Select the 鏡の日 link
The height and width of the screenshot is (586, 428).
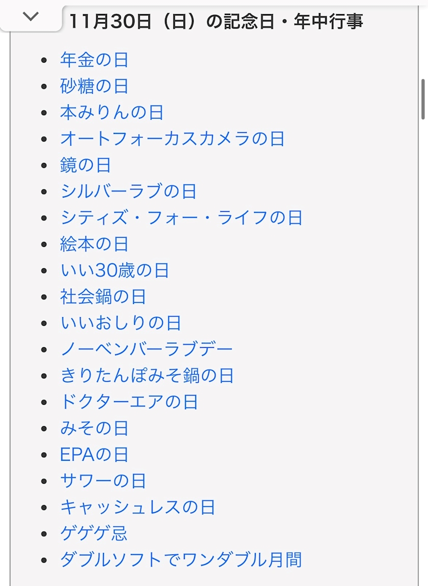(85, 165)
